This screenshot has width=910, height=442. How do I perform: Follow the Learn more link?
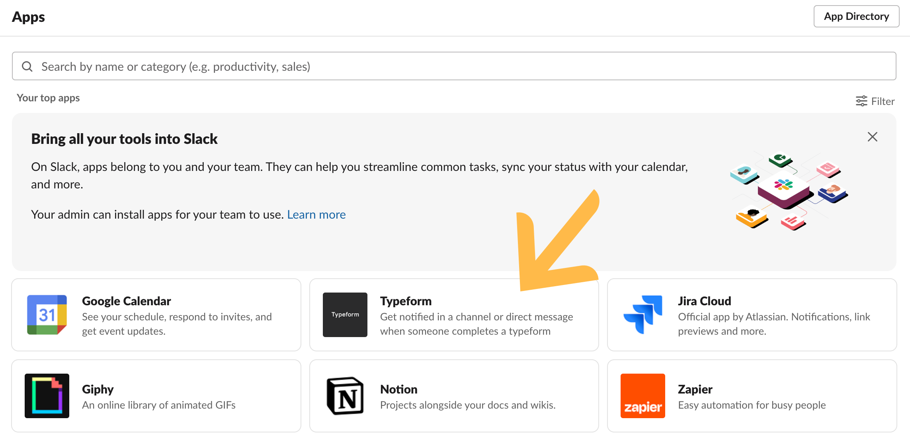[316, 215]
